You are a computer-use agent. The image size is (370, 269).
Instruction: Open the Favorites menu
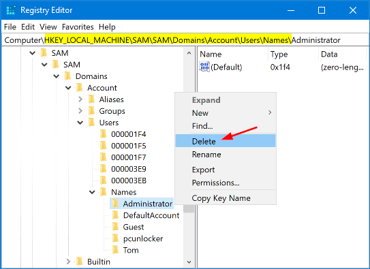pos(78,27)
